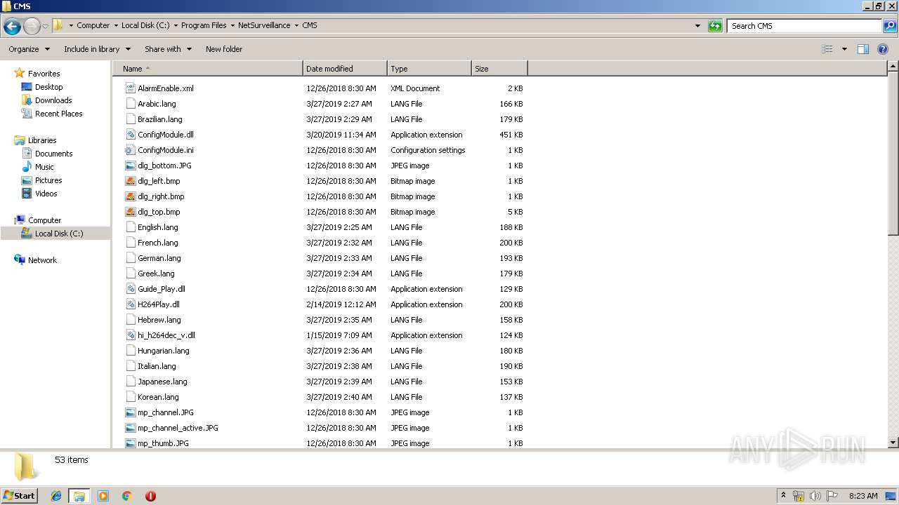899x505 pixels.
Task: Open the Include in library dropdown
Action: click(97, 49)
